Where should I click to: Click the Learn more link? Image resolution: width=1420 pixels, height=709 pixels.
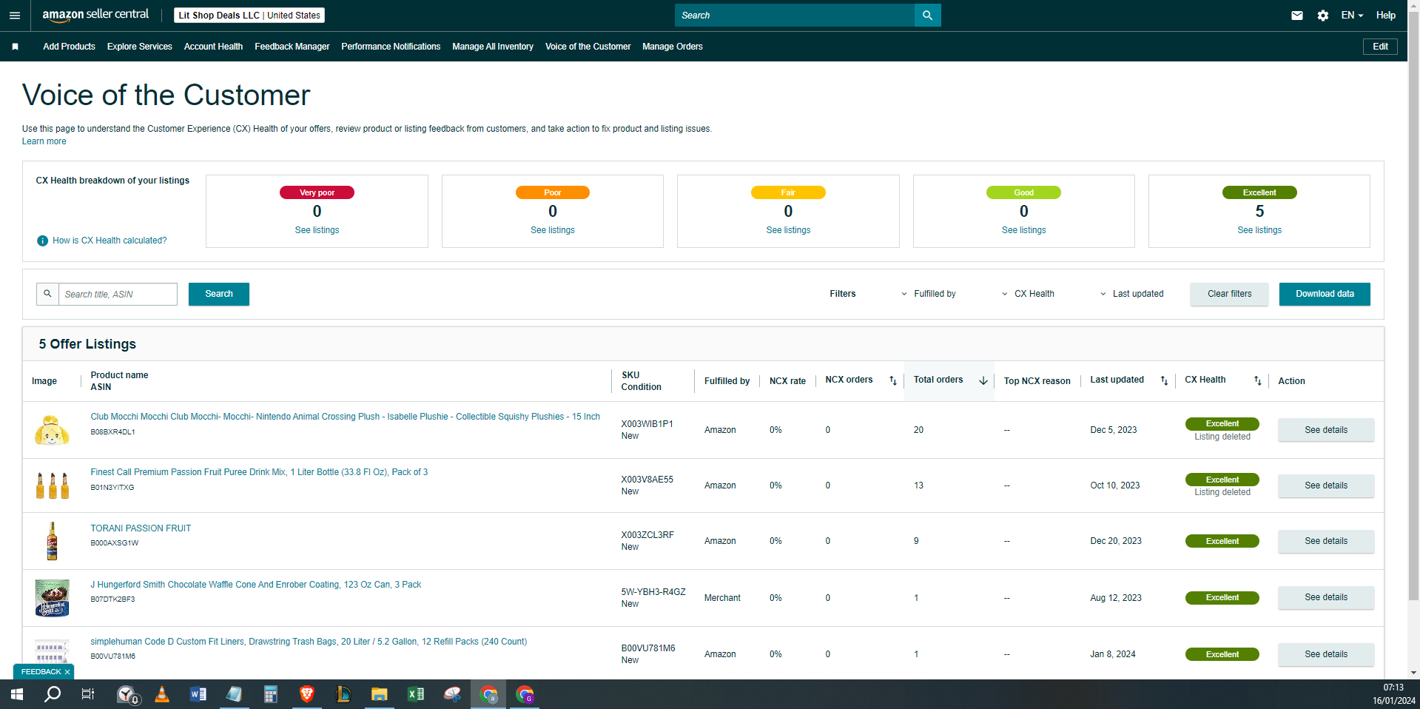[x=44, y=141]
